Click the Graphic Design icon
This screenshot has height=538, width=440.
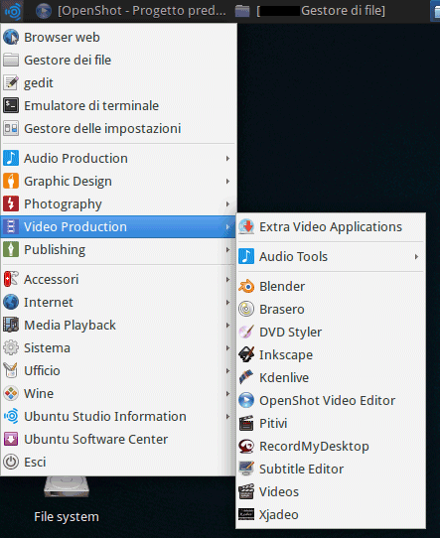coord(11,182)
